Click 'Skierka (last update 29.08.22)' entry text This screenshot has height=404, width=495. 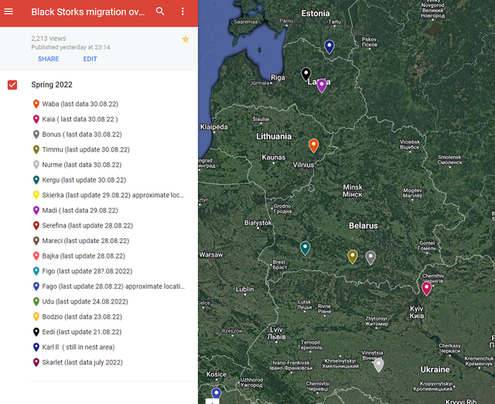click(86, 195)
